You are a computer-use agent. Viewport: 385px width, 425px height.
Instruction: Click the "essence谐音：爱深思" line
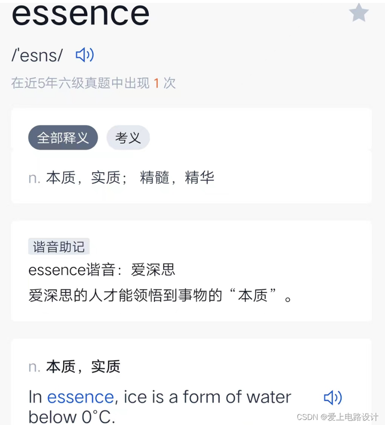[x=102, y=269]
